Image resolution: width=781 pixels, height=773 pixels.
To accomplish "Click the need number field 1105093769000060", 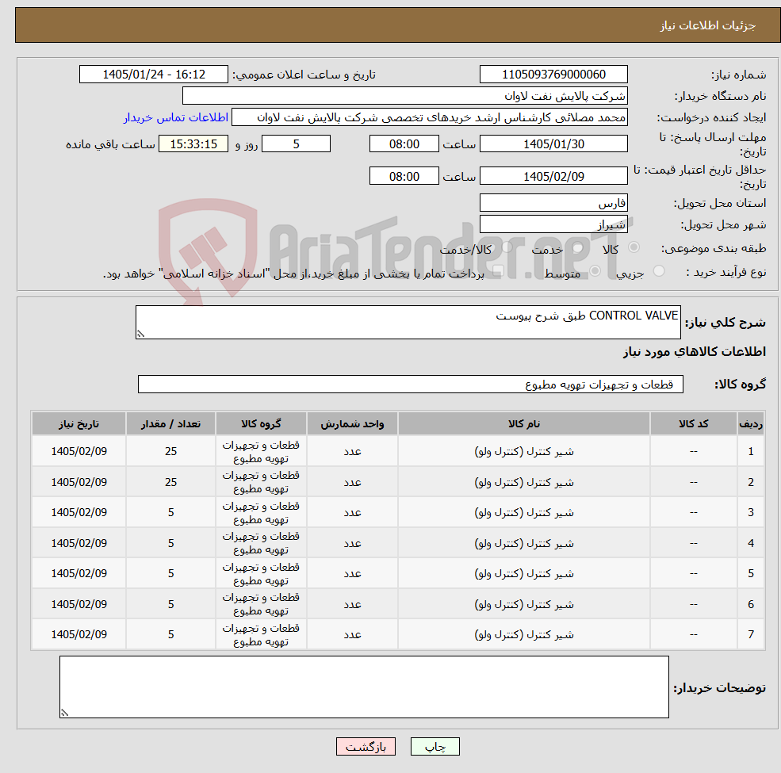I will (x=553, y=75).
